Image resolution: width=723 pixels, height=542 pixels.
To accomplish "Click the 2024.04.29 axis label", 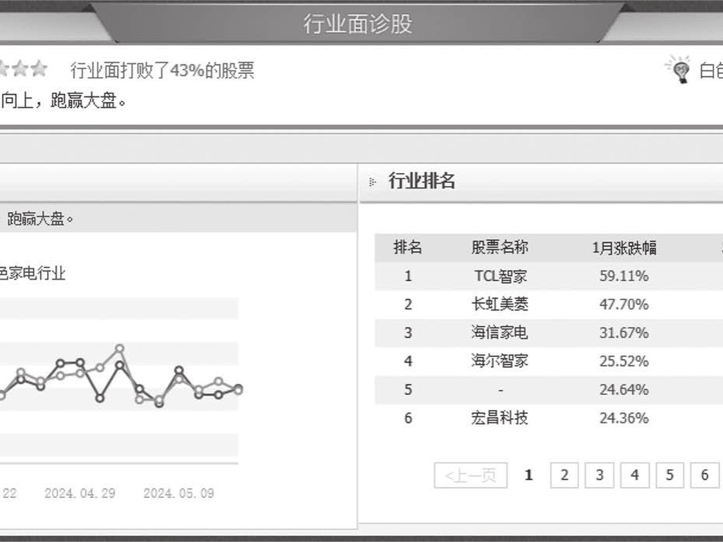I will click(x=80, y=493).
